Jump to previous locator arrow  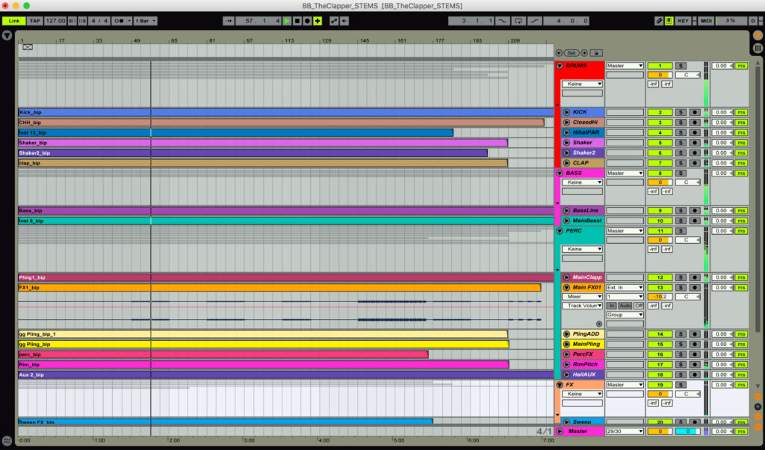(559, 53)
